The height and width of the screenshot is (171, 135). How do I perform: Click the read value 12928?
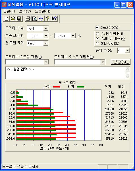tap(123, 105)
